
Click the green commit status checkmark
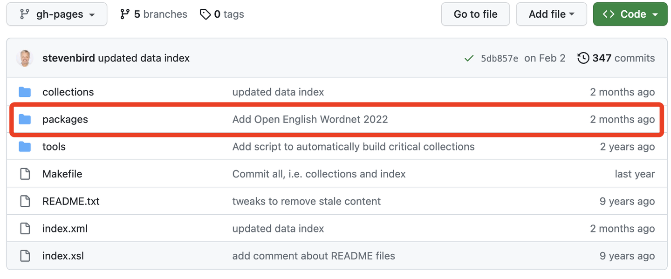click(469, 58)
